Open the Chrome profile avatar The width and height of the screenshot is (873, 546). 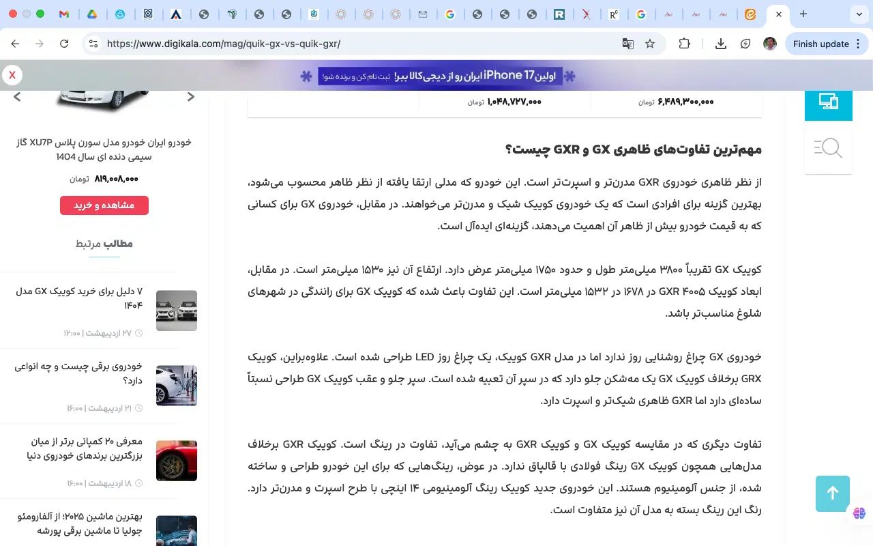[770, 44]
